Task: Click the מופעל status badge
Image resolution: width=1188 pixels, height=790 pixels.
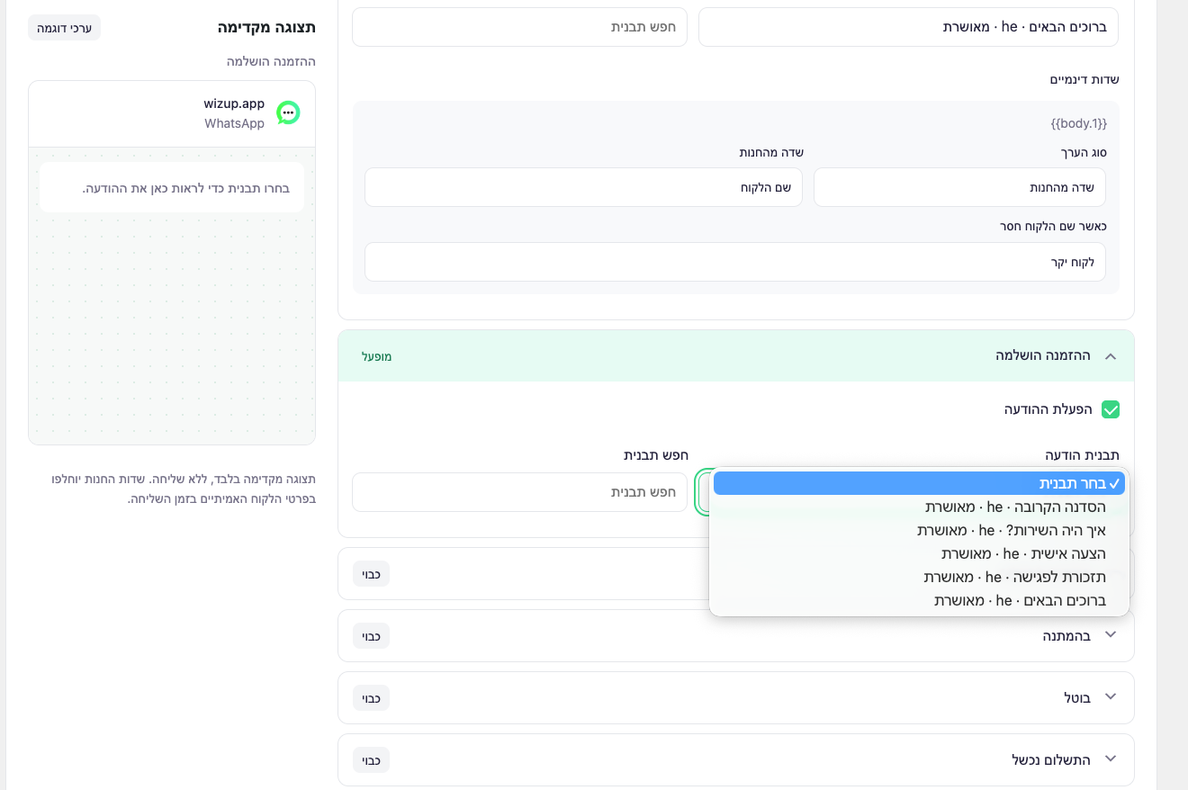Action: pyautogui.click(x=376, y=356)
